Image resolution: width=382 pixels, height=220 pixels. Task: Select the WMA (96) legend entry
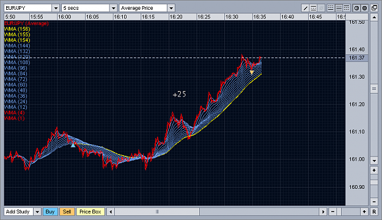pyautogui.click(x=16, y=68)
